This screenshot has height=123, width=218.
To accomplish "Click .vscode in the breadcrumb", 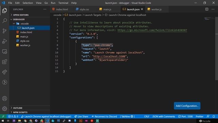I will 57,15.
